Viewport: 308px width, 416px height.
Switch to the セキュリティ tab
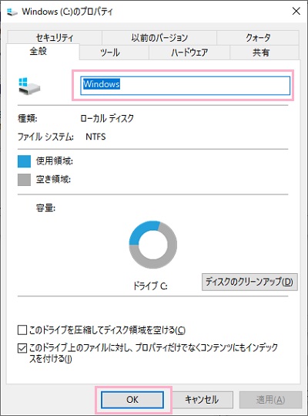tap(55, 38)
